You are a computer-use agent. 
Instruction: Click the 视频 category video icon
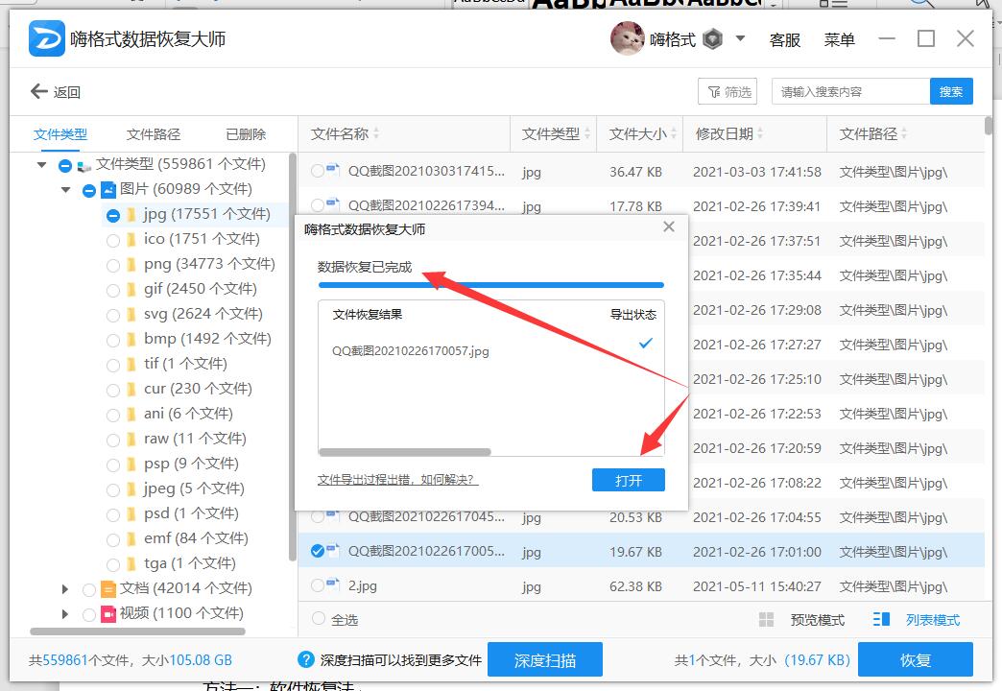[x=108, y=613]
